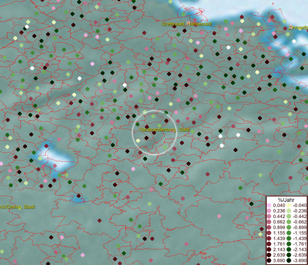Image resolution: width=308 pixels, height=265 pixels.
Task: Click the 2.143 value in the legend
Action: [x=279, y=249]
